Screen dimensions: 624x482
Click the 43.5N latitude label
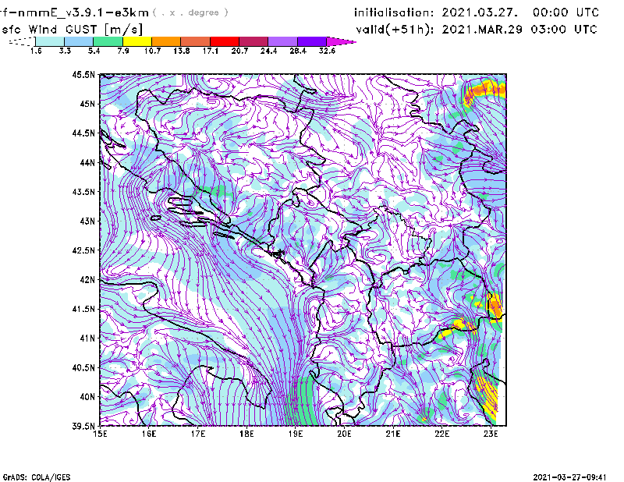click(83, 191)
